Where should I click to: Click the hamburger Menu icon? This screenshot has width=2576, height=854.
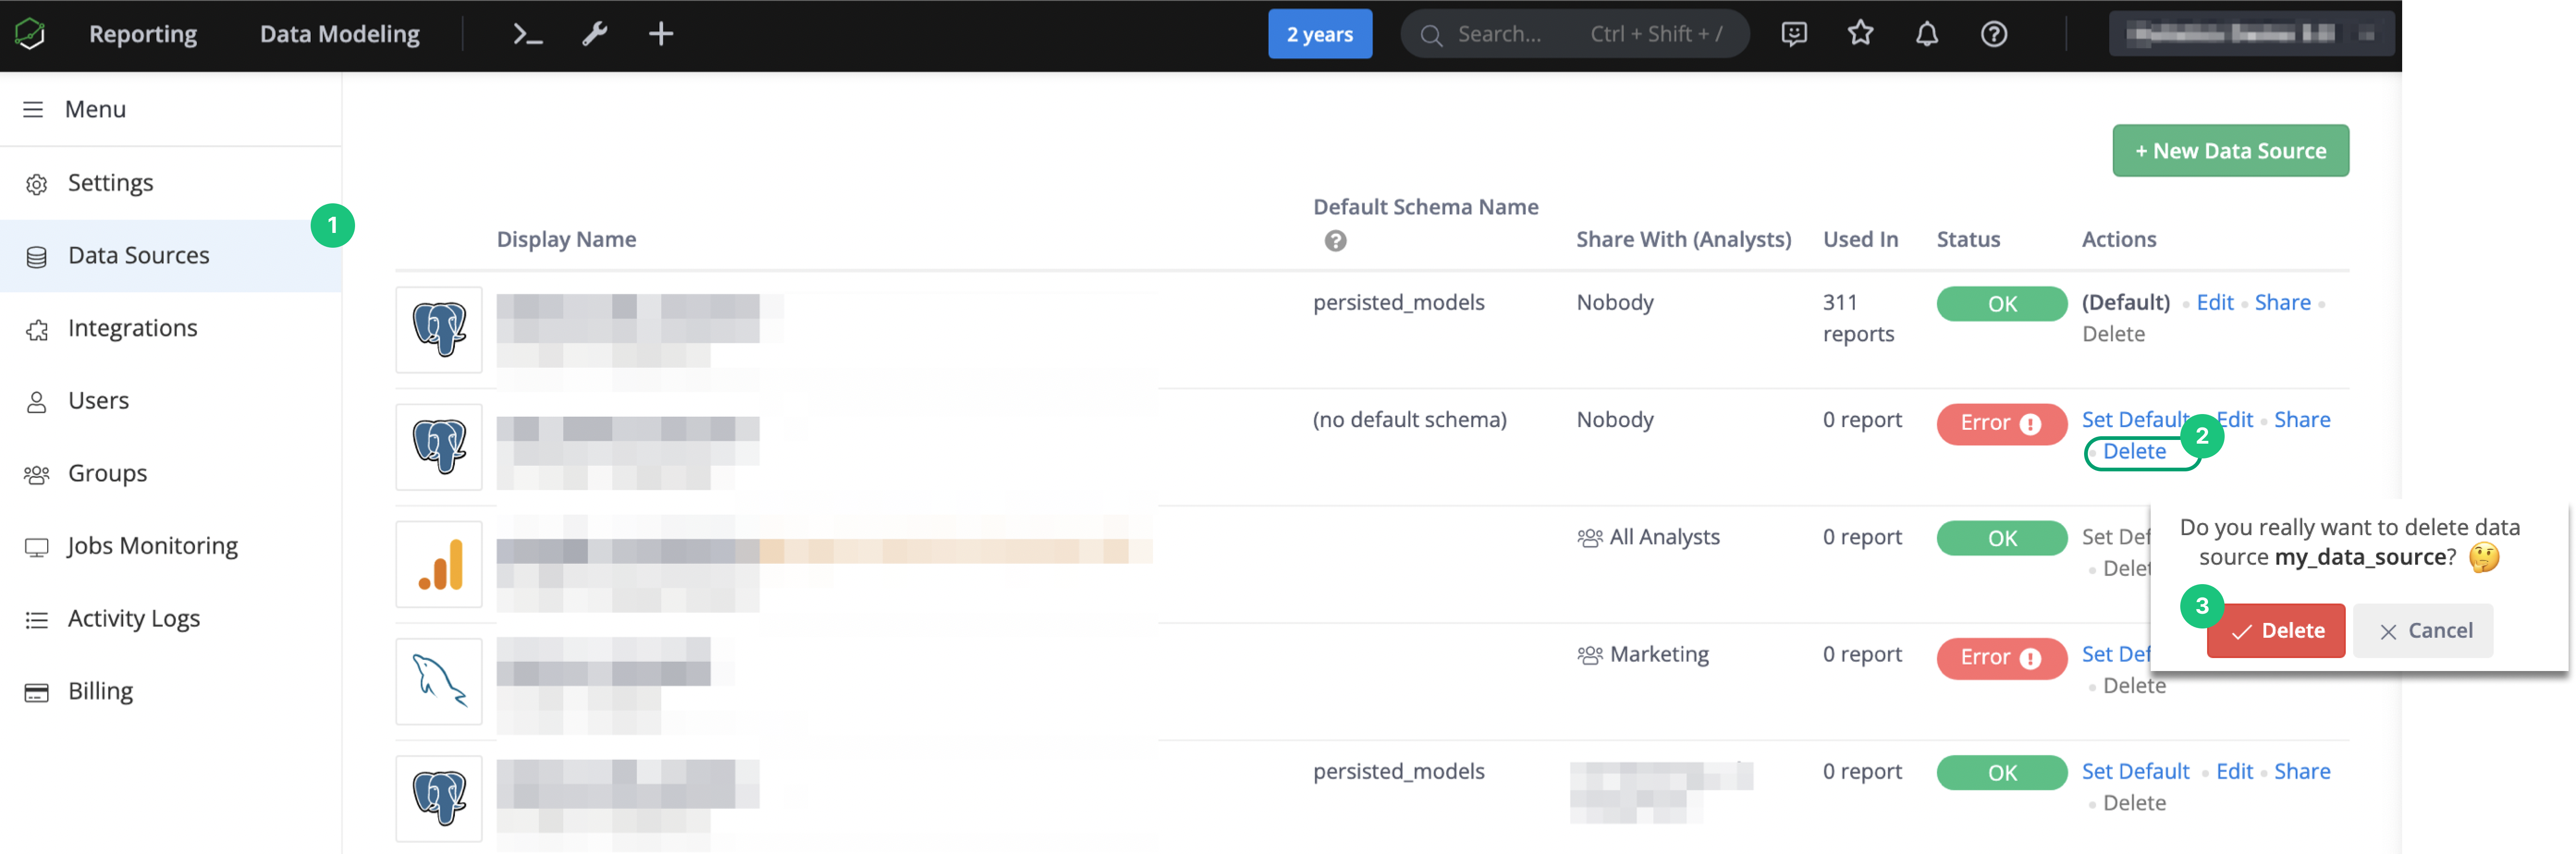(33, 109)
